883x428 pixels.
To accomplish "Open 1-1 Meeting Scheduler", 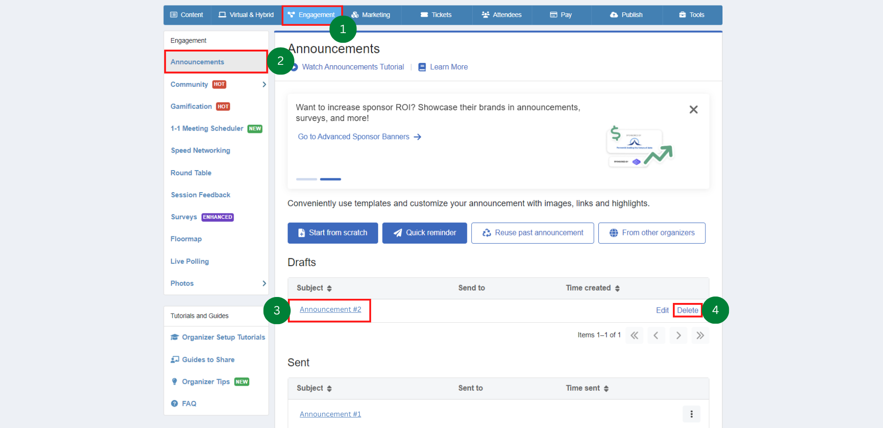I will pos(207,129).
